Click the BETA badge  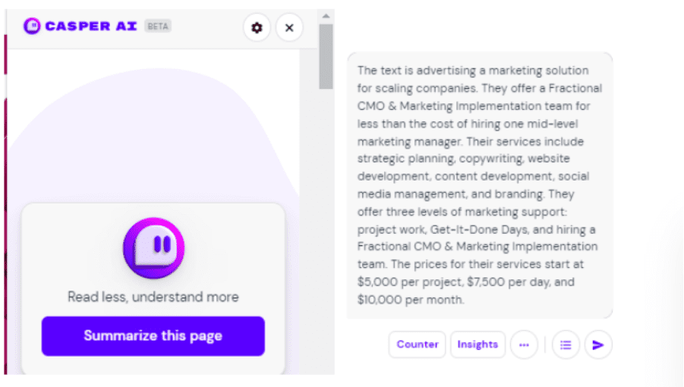(x=157, y=26)
